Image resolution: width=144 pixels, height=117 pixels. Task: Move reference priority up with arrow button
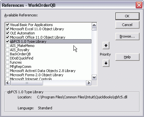106,46
